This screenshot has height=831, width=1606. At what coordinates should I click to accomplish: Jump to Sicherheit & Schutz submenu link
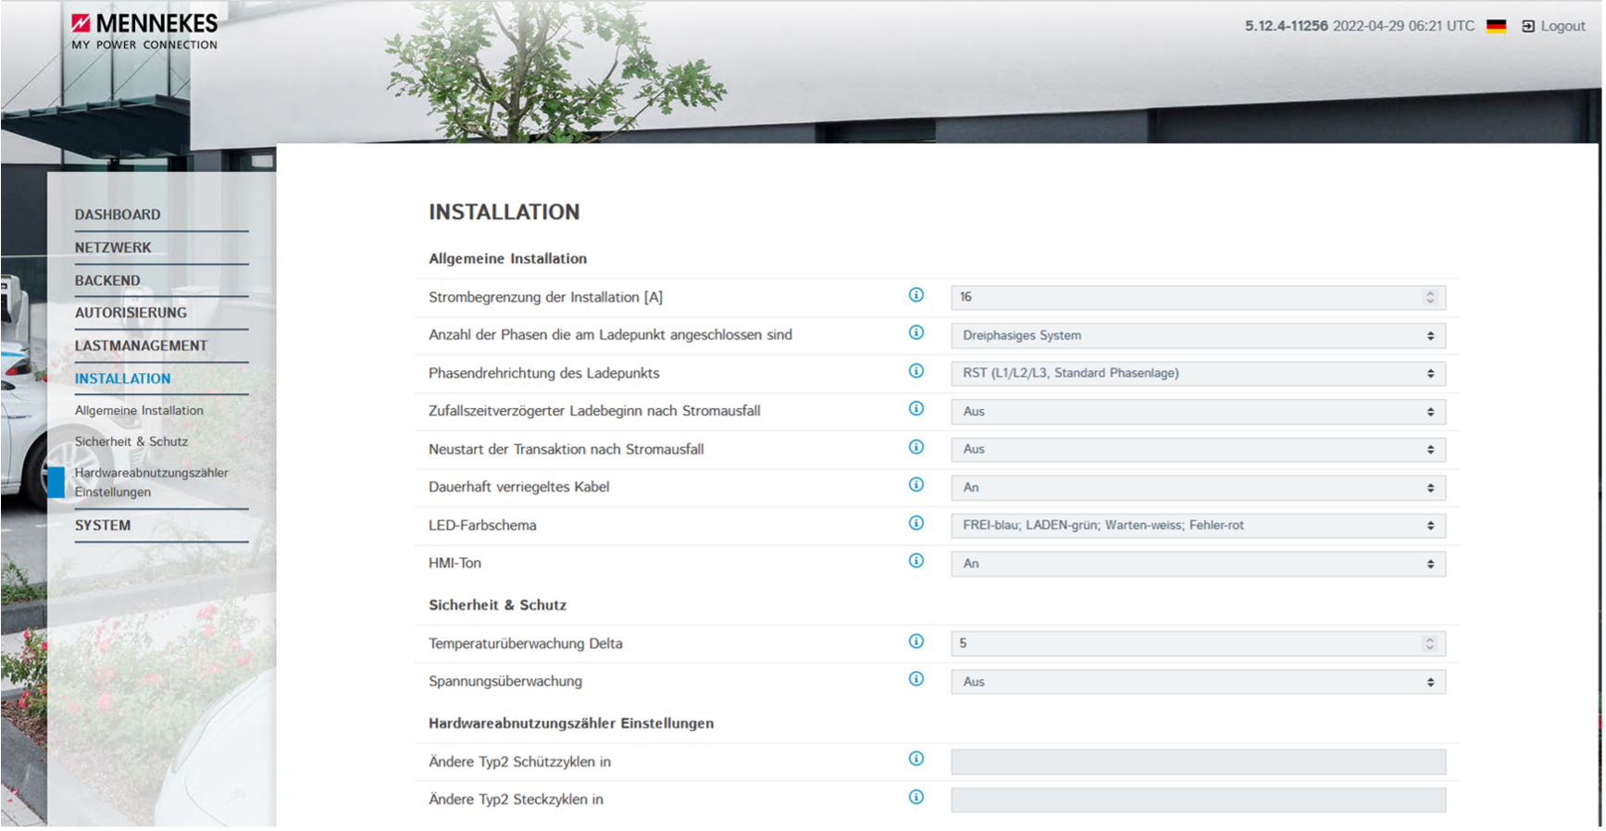point(131,441)
